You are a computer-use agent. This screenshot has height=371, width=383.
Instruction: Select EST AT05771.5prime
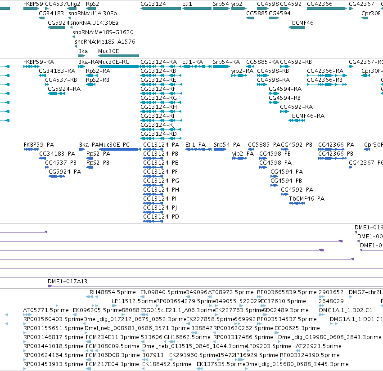[x=45, y=310]
